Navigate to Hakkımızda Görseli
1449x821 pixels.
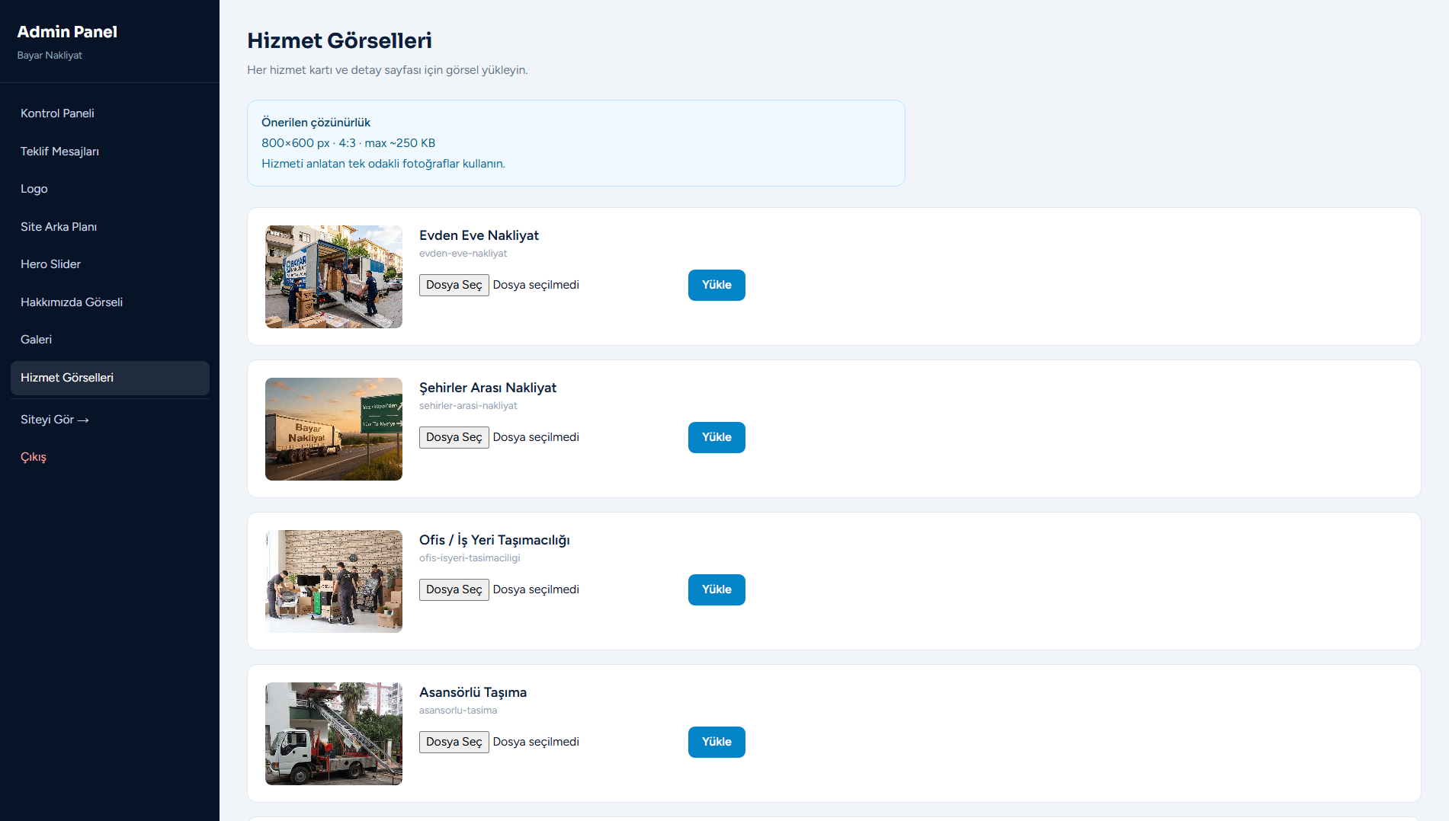coord(110,302)
